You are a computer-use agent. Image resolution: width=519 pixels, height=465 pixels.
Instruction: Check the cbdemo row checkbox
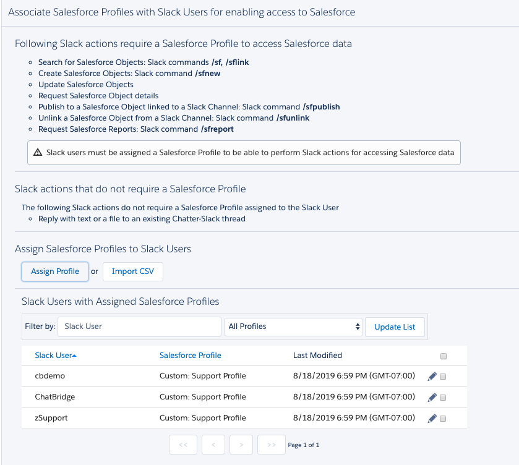443,376
